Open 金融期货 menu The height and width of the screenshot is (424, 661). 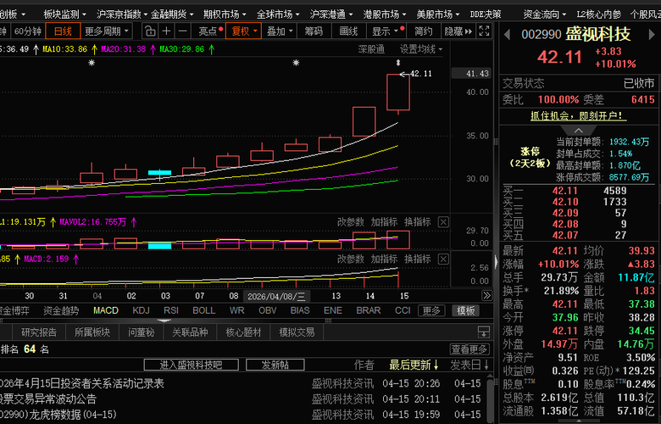tap(172, 14)
